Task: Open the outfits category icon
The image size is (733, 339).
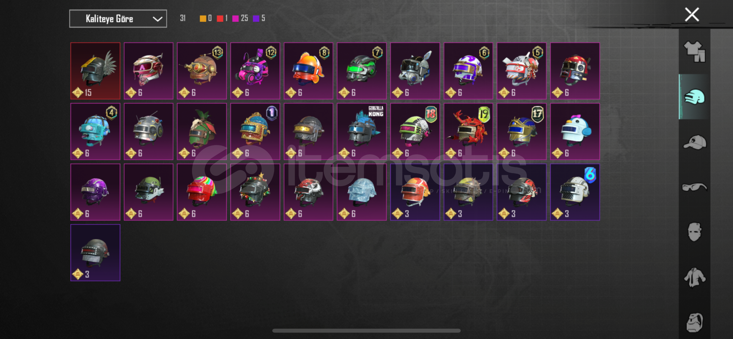Action: (x=694, y=52)
